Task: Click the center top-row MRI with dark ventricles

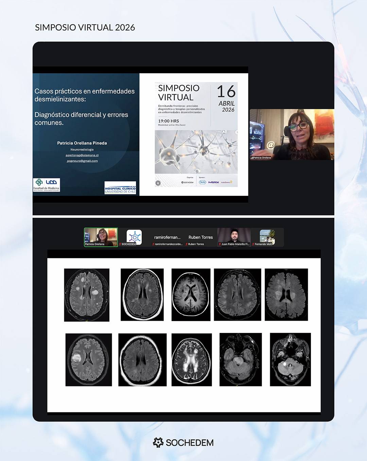Action: coord(191,295)
